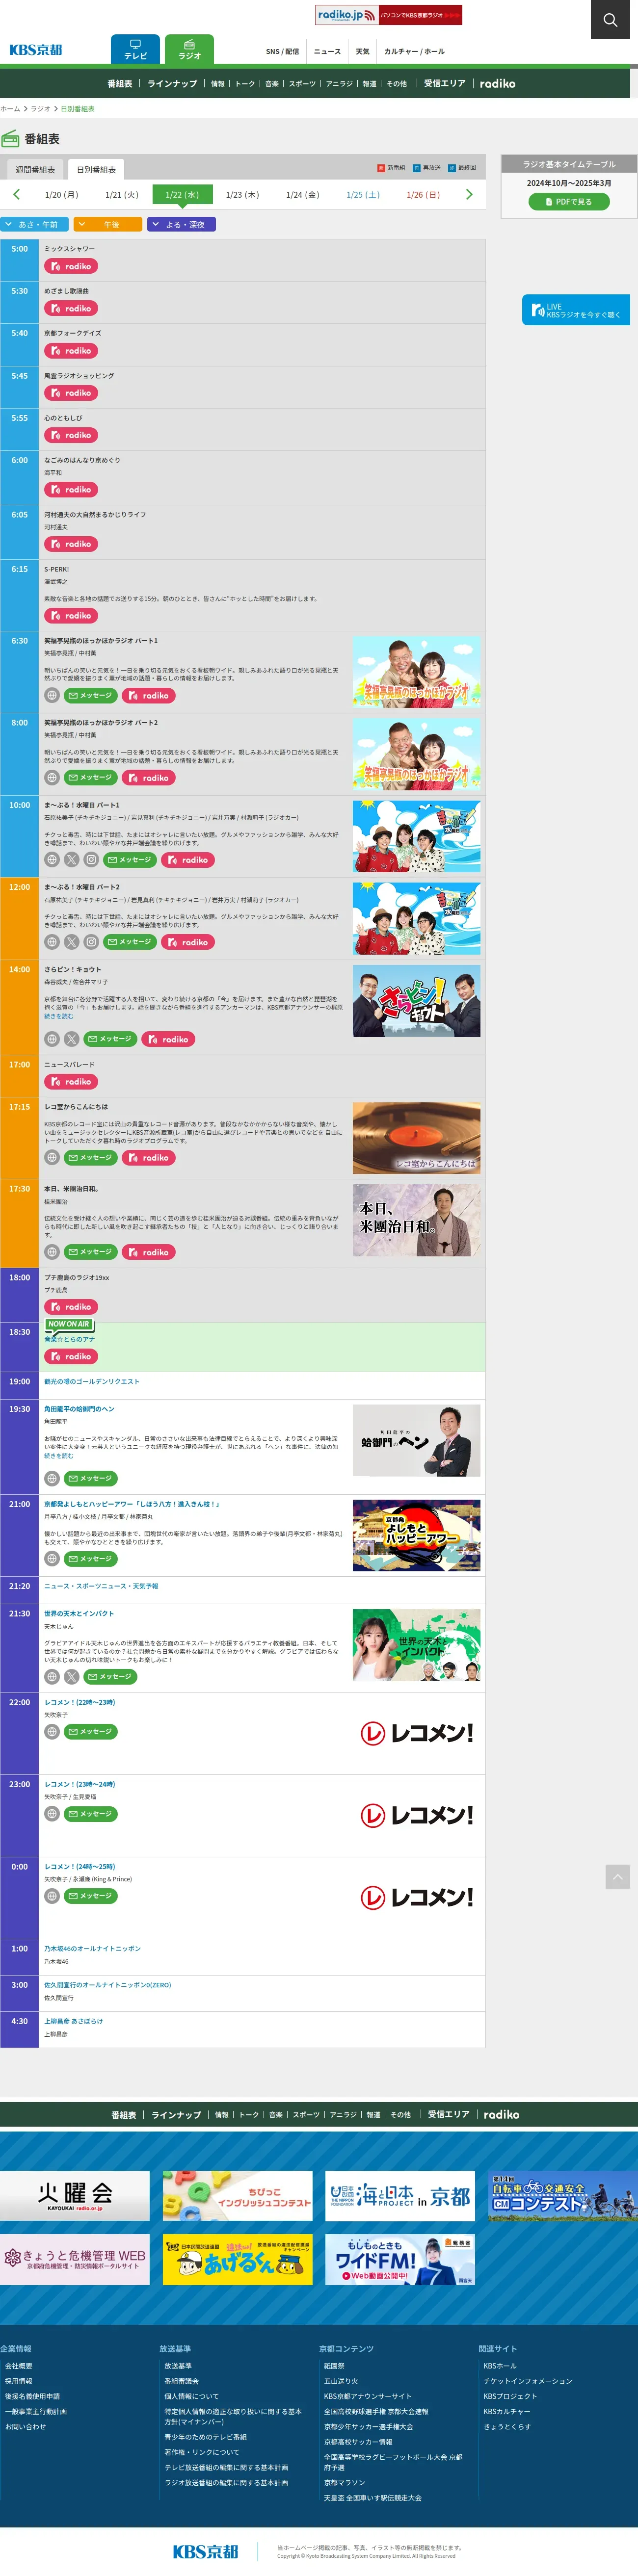
Task: Send メッセージ to レコ室からこんにちは
Action: [x=90, y=1158]
